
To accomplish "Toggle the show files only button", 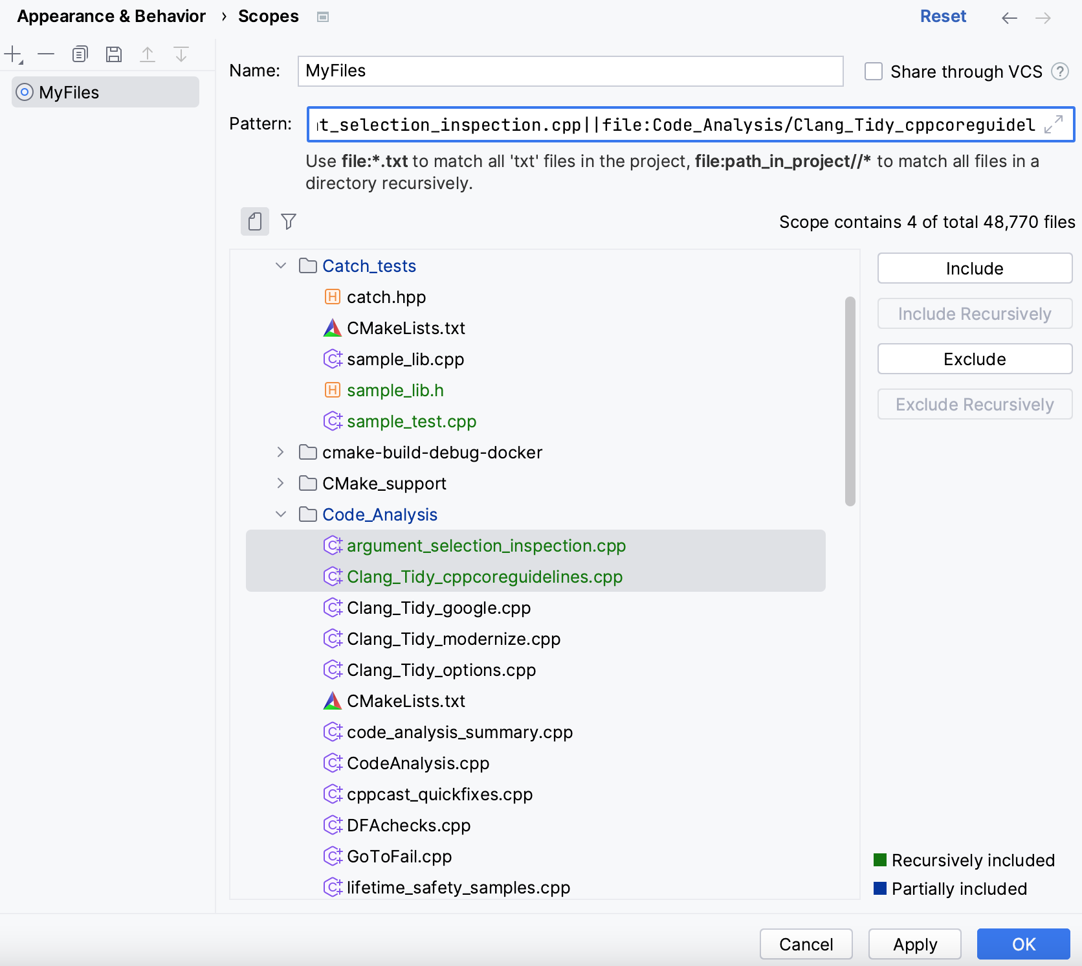I will point(255,221).
